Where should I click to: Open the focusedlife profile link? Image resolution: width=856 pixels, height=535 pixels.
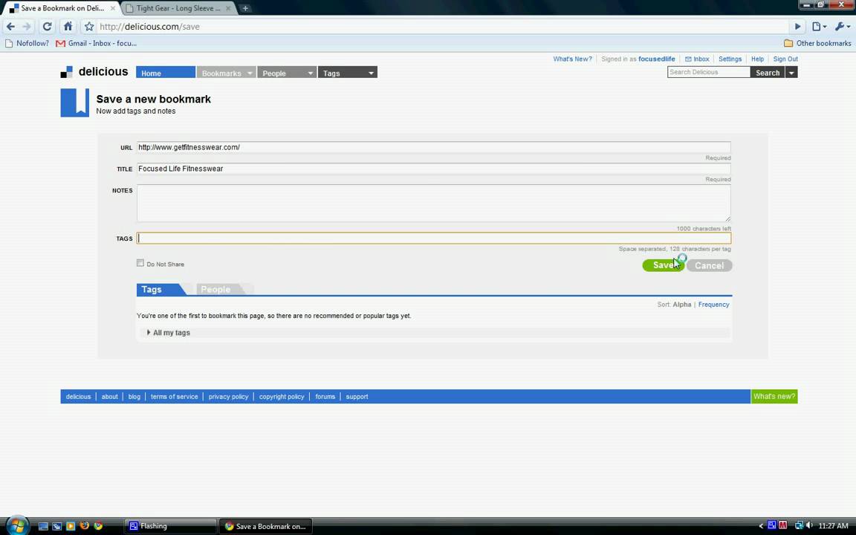657,59
